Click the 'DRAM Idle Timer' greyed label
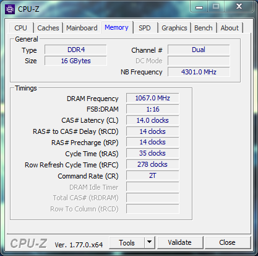 [x=94, y=187]
